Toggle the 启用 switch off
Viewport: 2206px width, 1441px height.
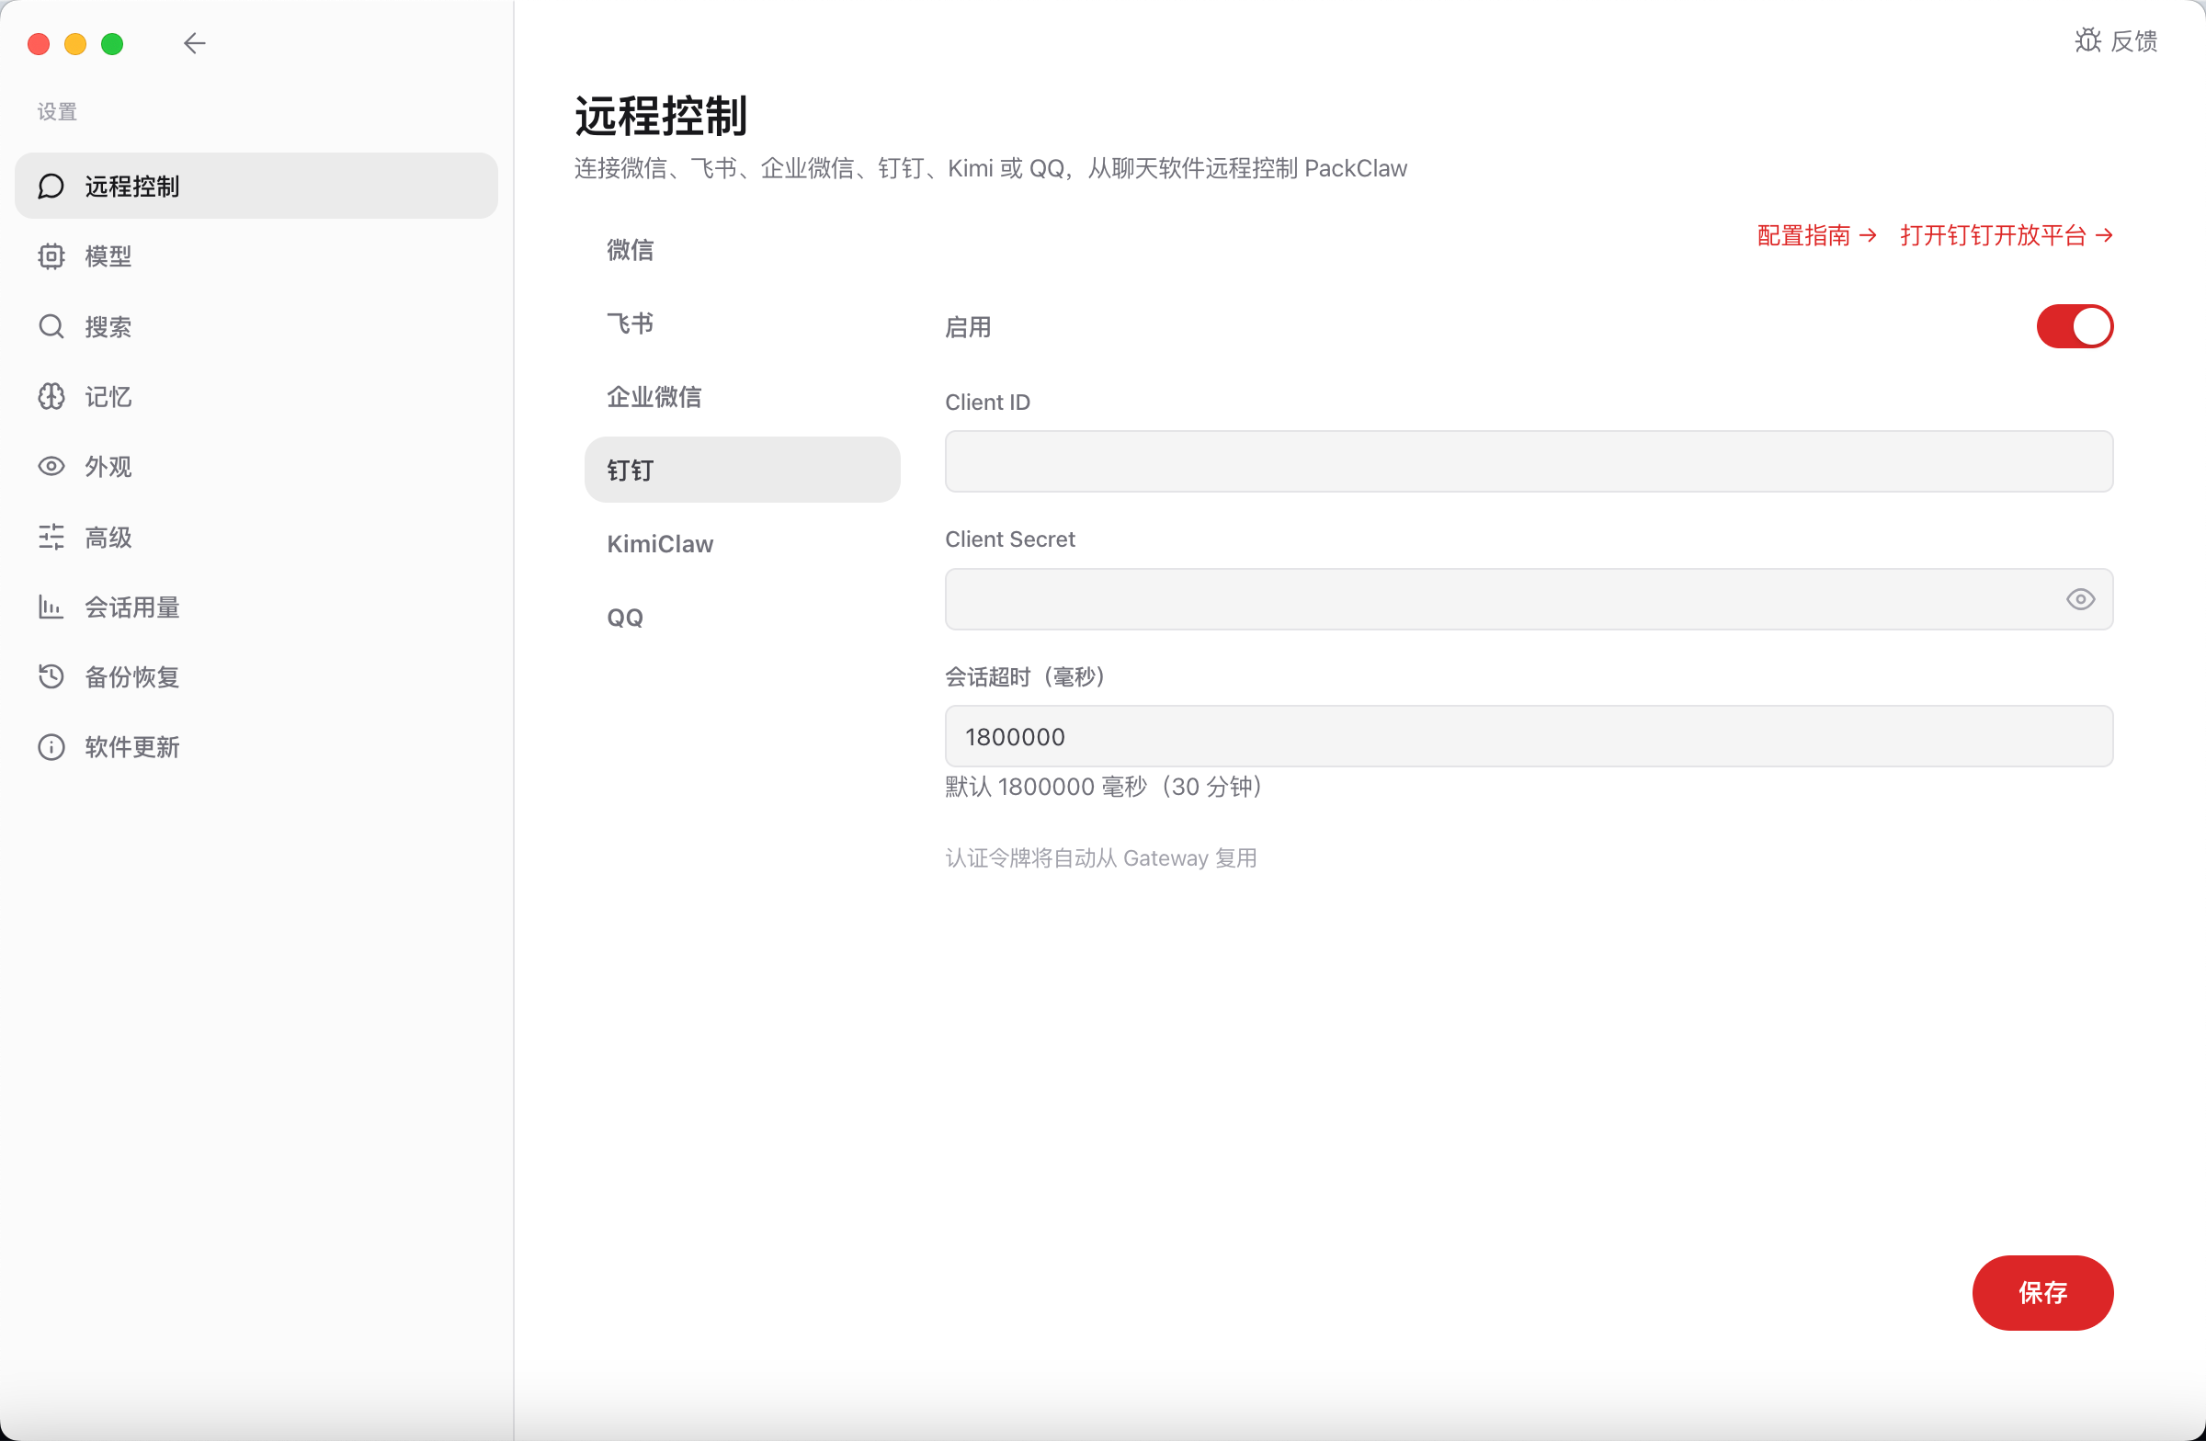pyautogui.click(x=2075, y=326)
